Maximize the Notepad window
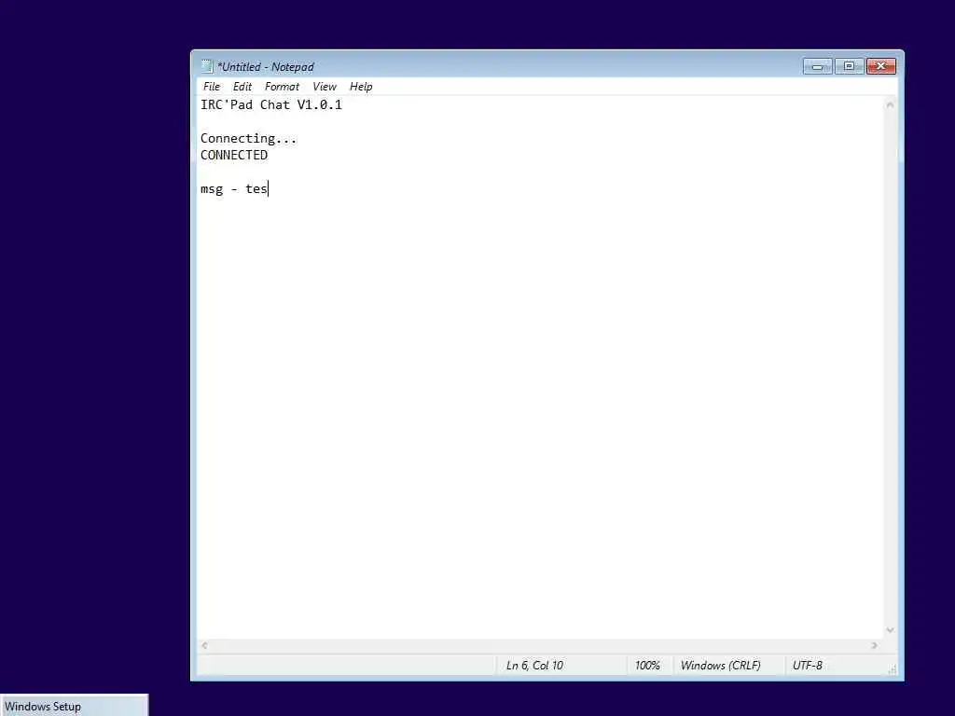The image size is (955, 716). point(849,66)
